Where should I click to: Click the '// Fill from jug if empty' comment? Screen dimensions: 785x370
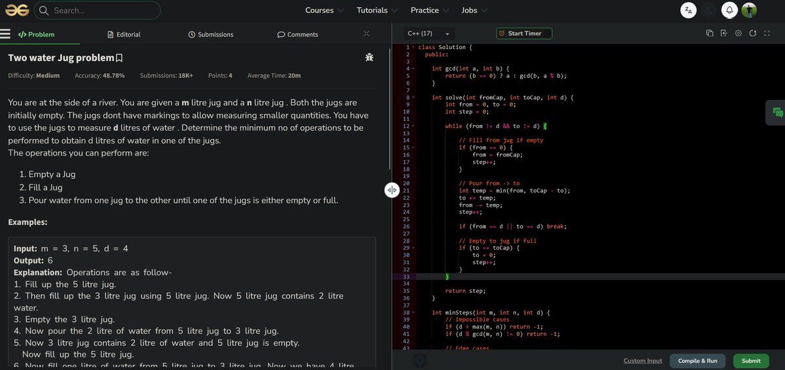[x=500, y=141]
